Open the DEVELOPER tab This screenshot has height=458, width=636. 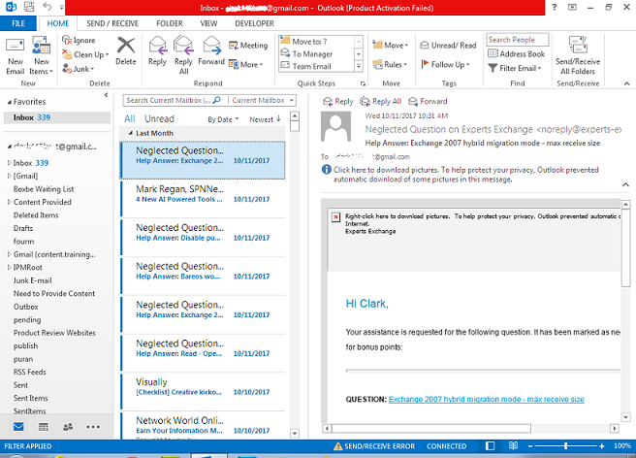click(254, 23)
